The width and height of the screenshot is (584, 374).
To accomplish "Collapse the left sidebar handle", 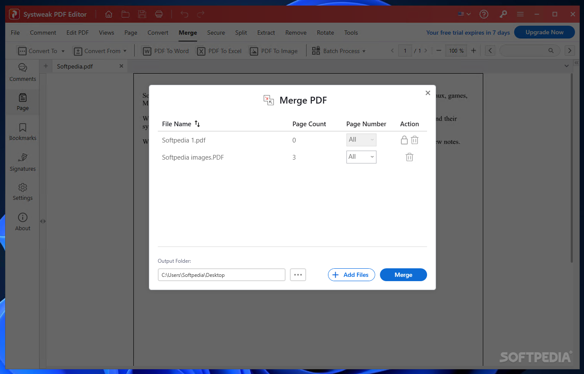I will click(x=43, y=221).
